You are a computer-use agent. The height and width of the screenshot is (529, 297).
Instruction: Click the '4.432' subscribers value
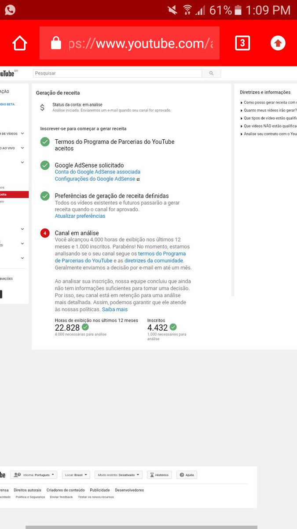point(158,328)
